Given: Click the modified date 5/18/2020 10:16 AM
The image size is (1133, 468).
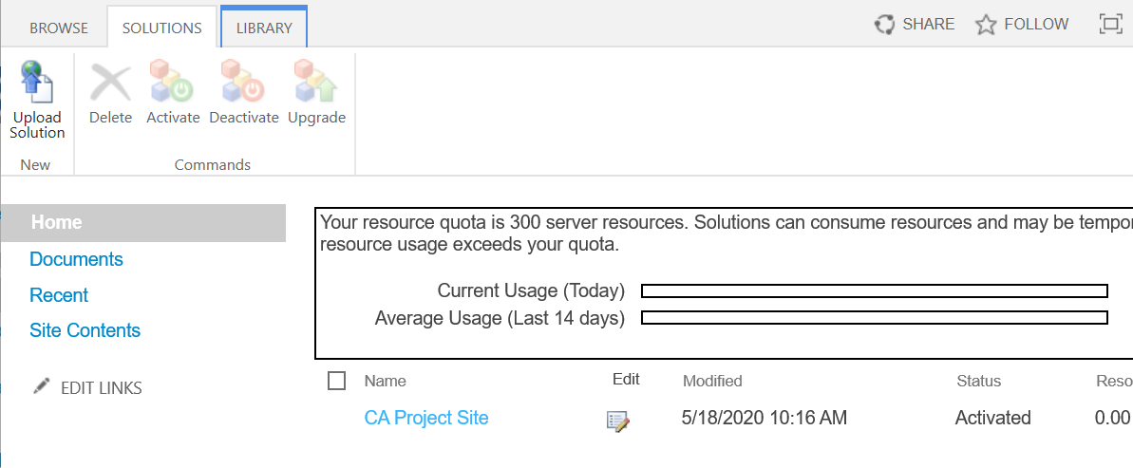Looking at the screenshot, I should 765,418.
